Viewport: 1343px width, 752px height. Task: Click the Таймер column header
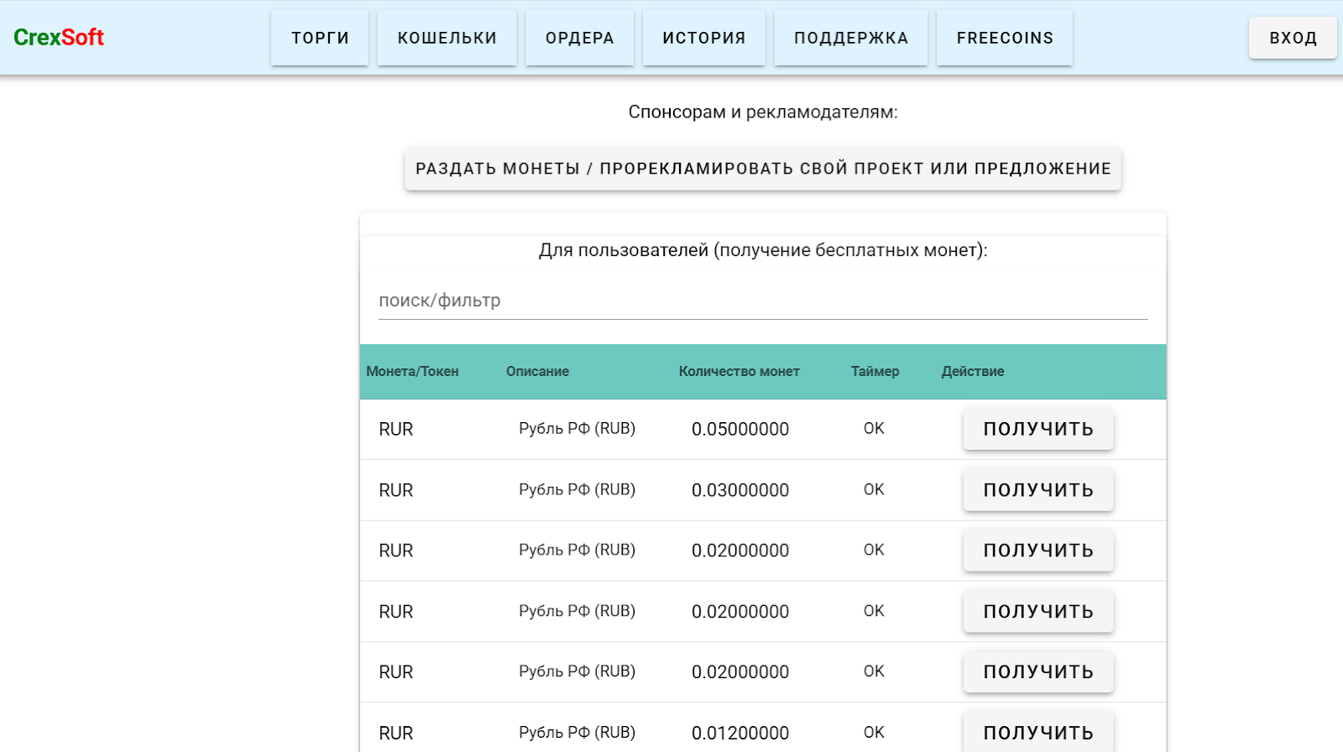coord(875,372)
